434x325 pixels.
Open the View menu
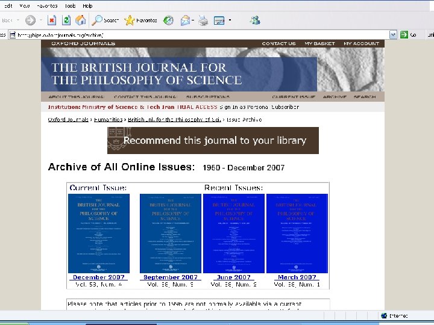(x=25, y=6)
